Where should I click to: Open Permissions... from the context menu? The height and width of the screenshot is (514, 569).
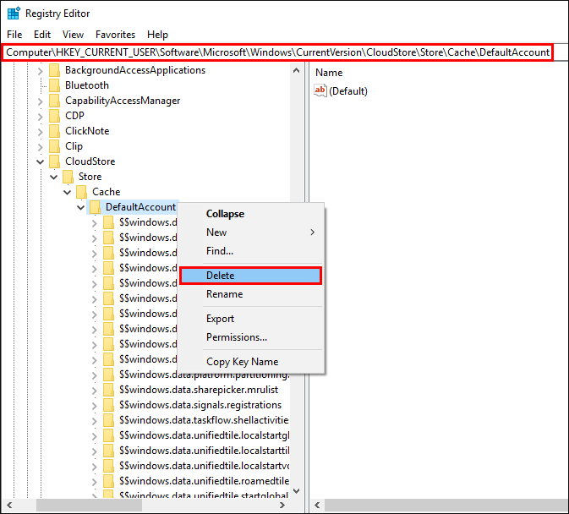coord(237,337)
